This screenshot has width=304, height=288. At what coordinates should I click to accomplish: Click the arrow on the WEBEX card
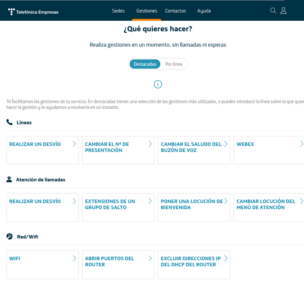pyautogui.click(x=301, y=144)
